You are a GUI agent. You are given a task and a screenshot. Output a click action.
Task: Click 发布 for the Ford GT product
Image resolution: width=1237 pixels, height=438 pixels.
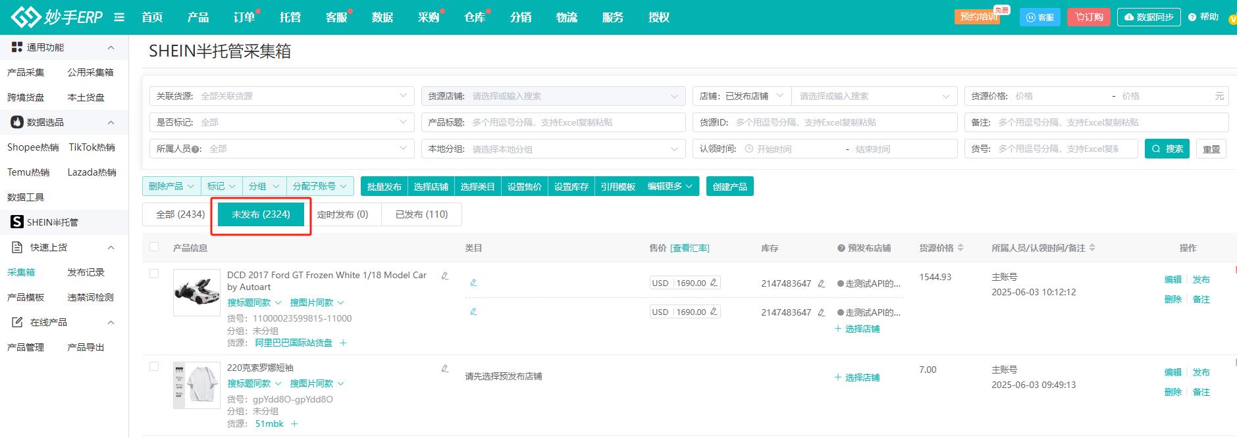tap(1201, 280)
